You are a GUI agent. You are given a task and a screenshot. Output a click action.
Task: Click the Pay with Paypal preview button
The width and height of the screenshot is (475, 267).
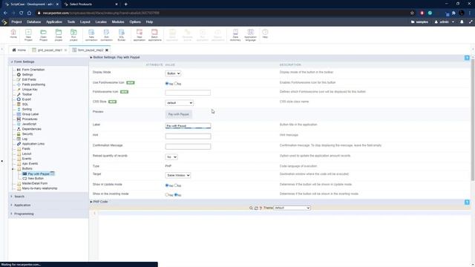(x=179, y=114)
